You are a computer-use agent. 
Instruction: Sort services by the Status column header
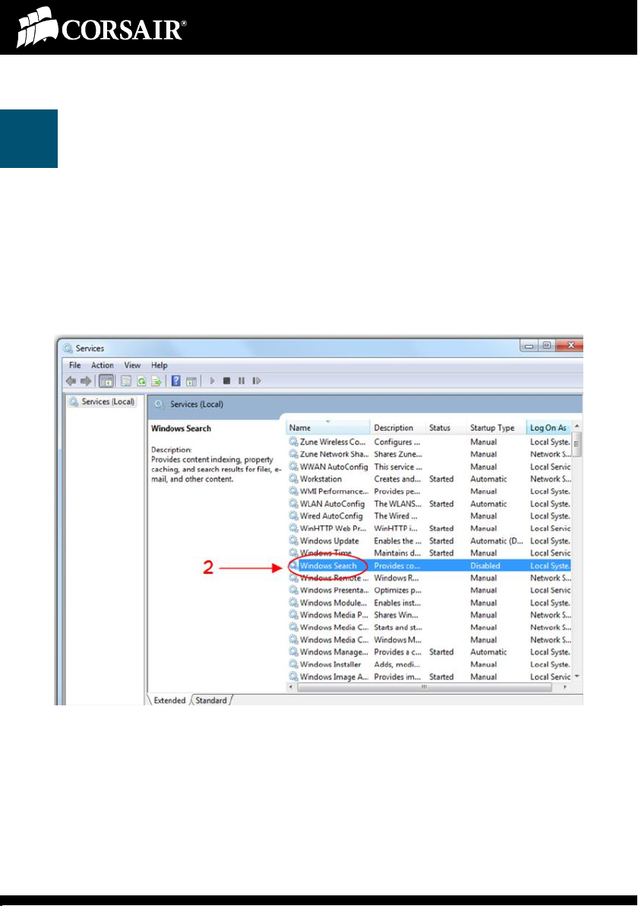(x=440, y=428)
